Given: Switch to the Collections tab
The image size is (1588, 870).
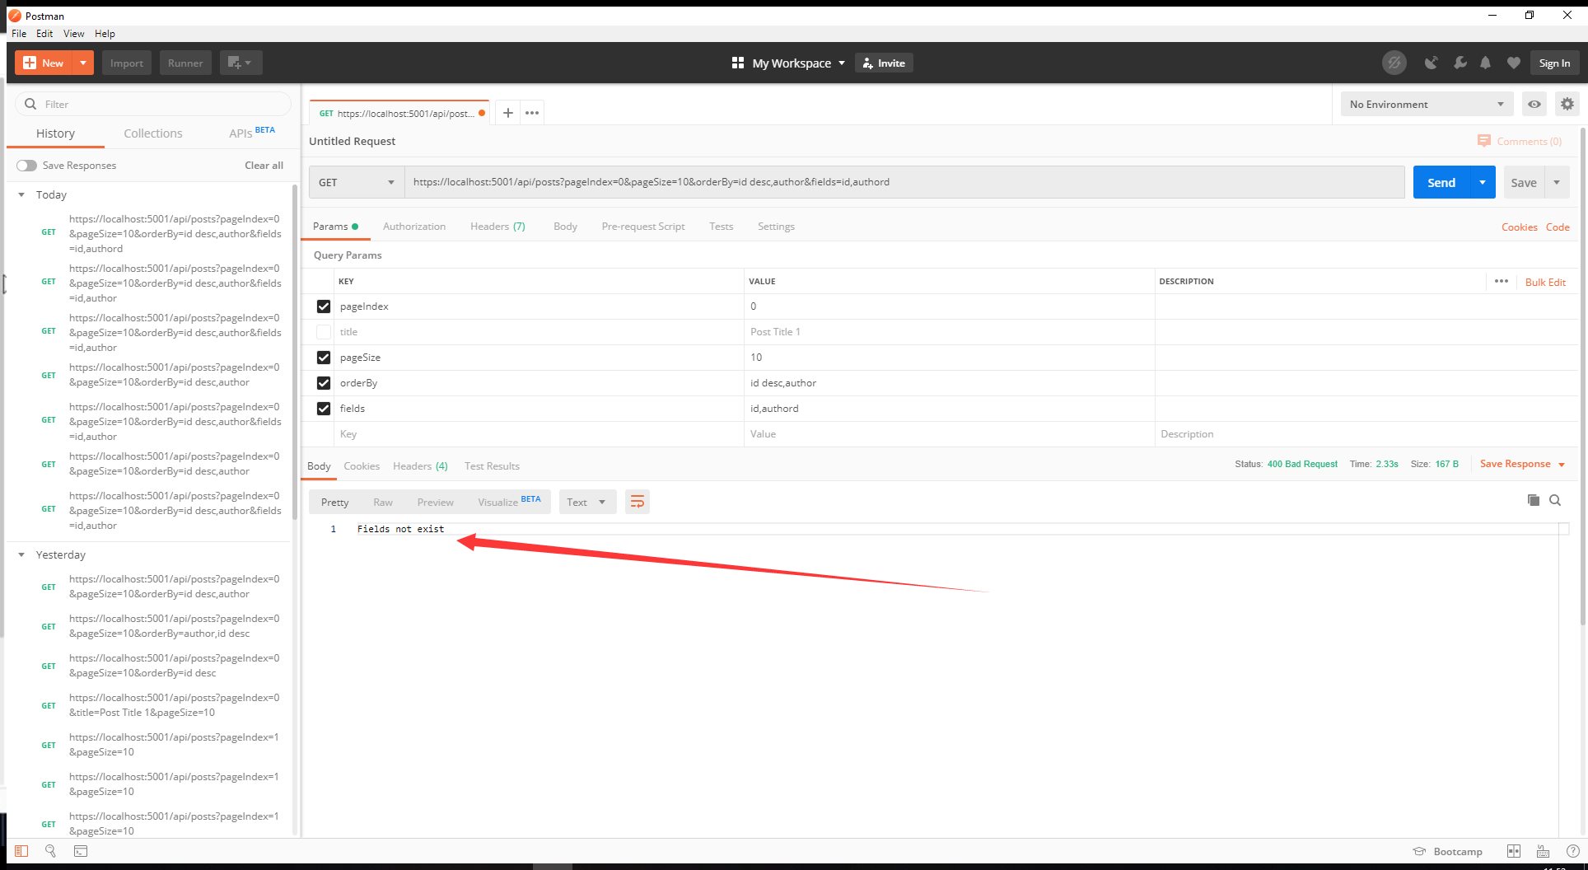Looking at the screenshot, I should tap(153, 133).
